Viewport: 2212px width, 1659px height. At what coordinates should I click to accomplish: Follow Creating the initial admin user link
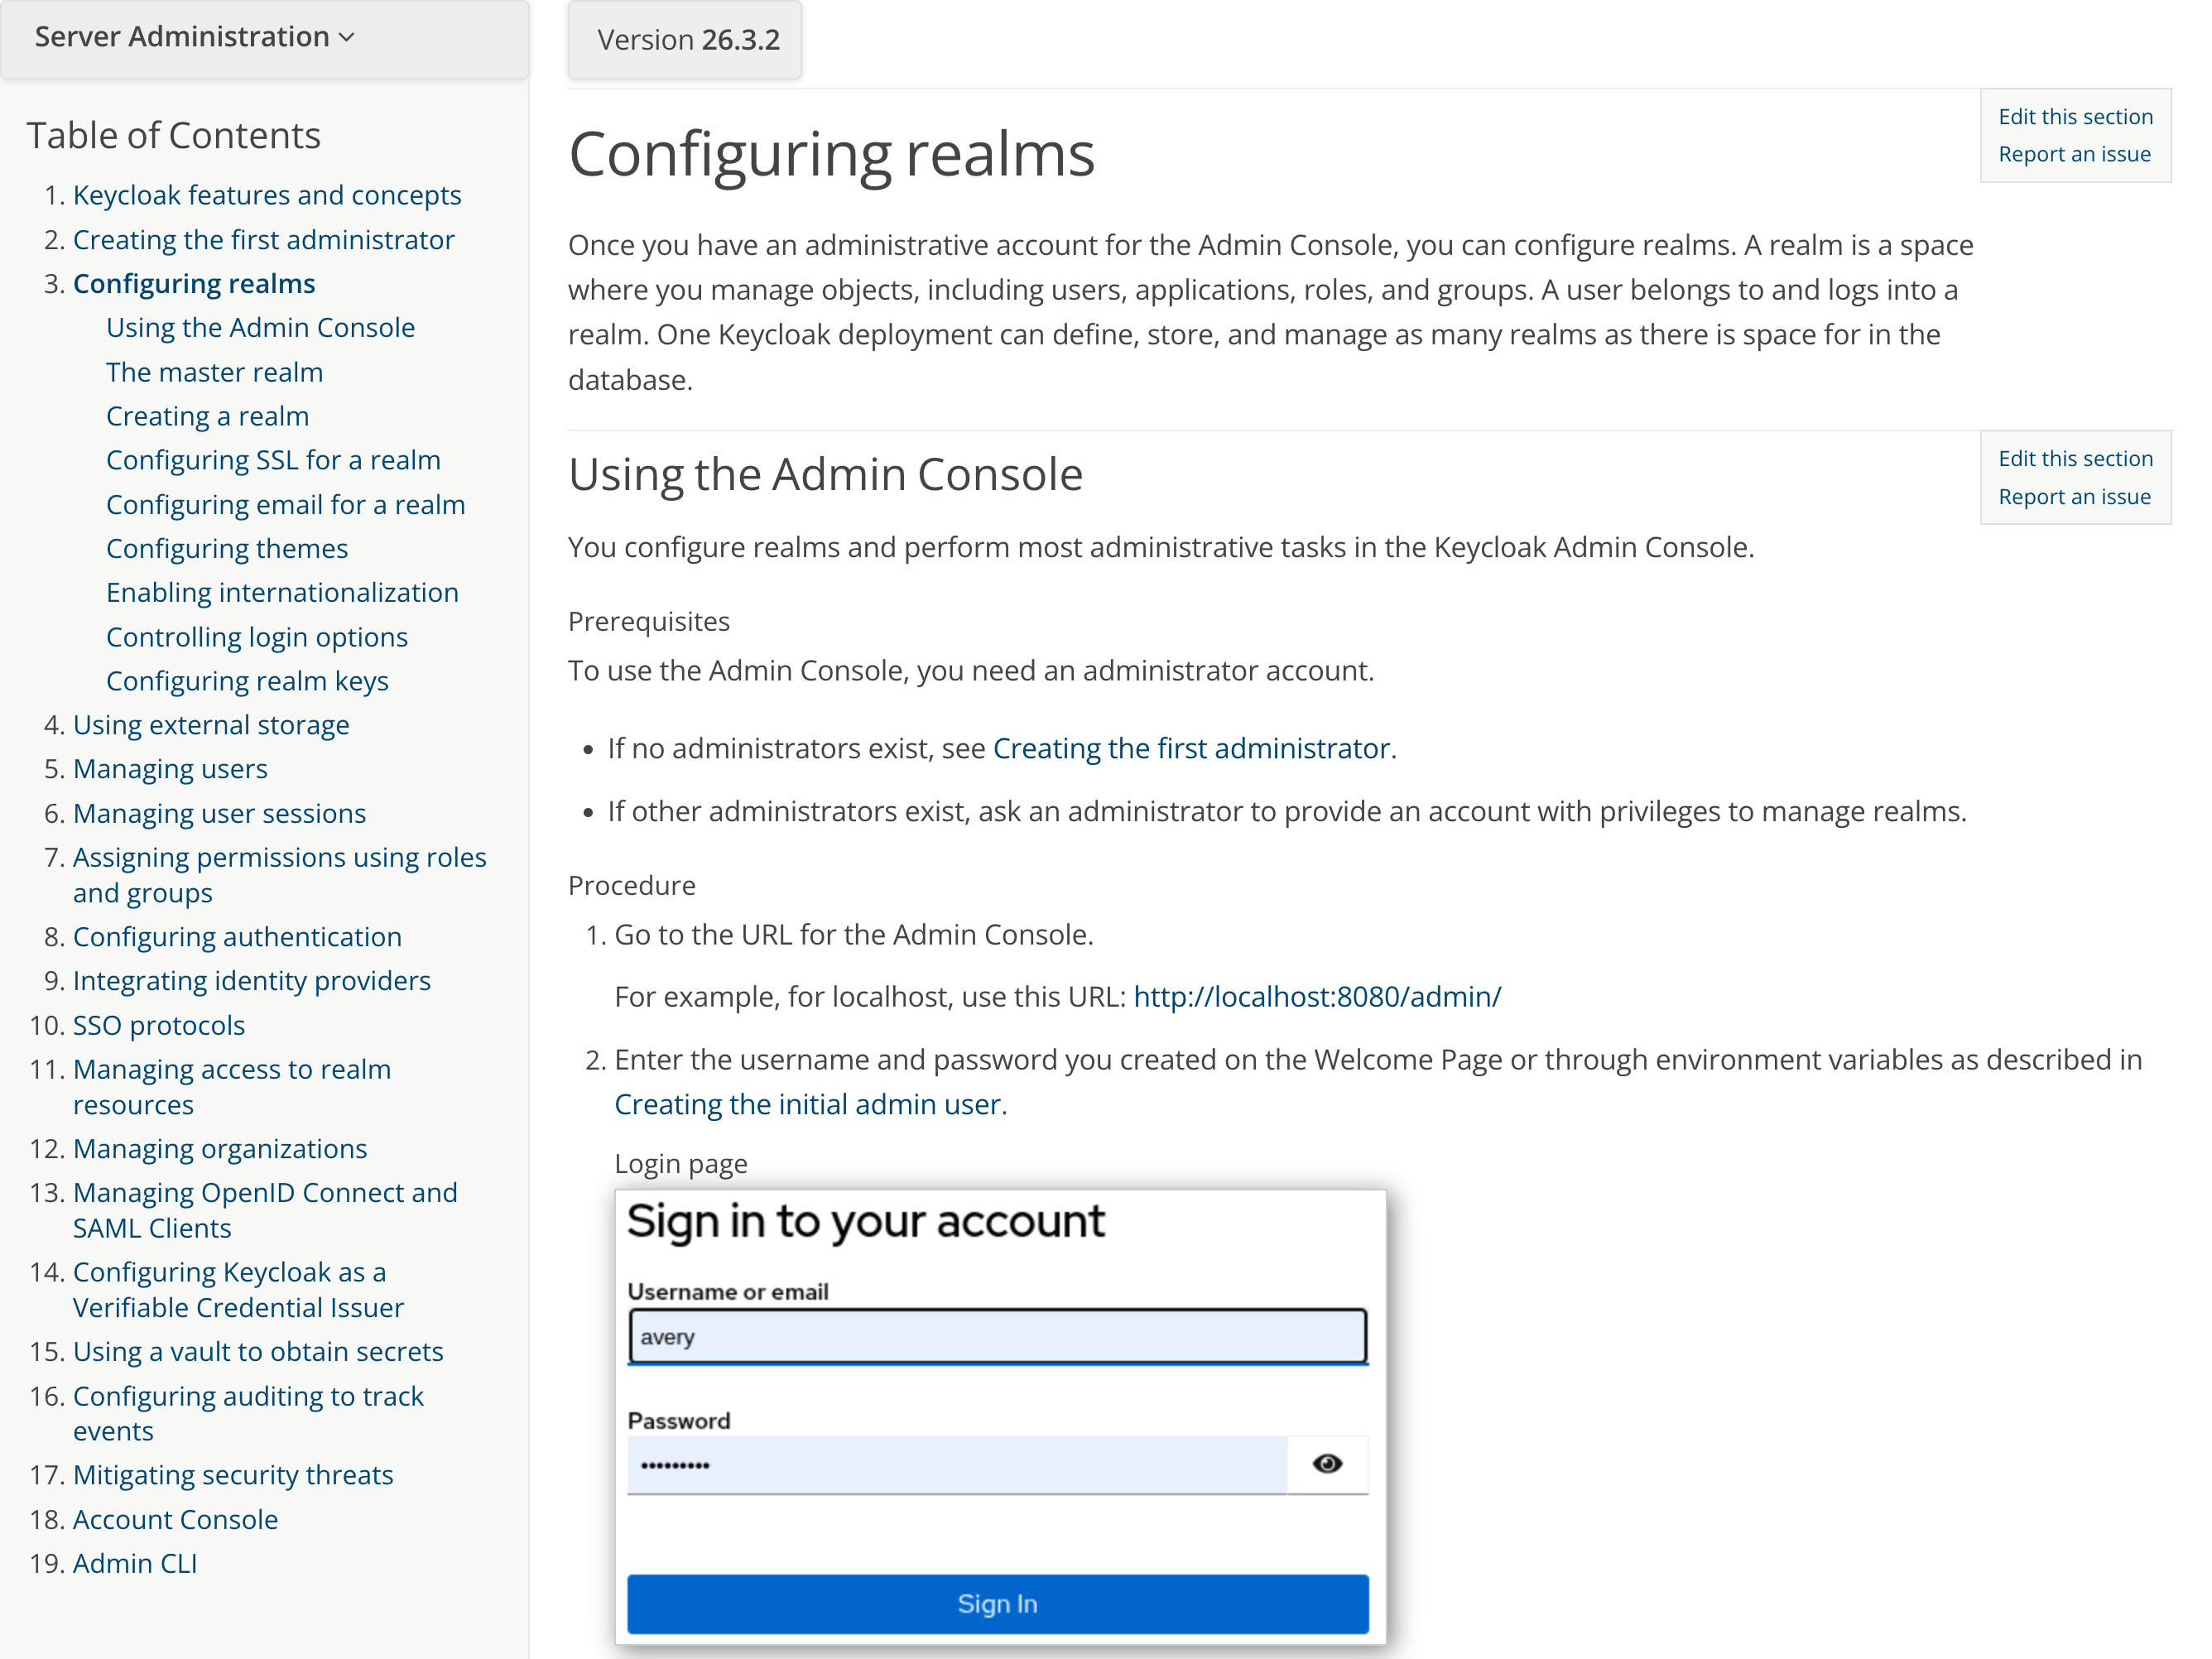pos(807,1105)
